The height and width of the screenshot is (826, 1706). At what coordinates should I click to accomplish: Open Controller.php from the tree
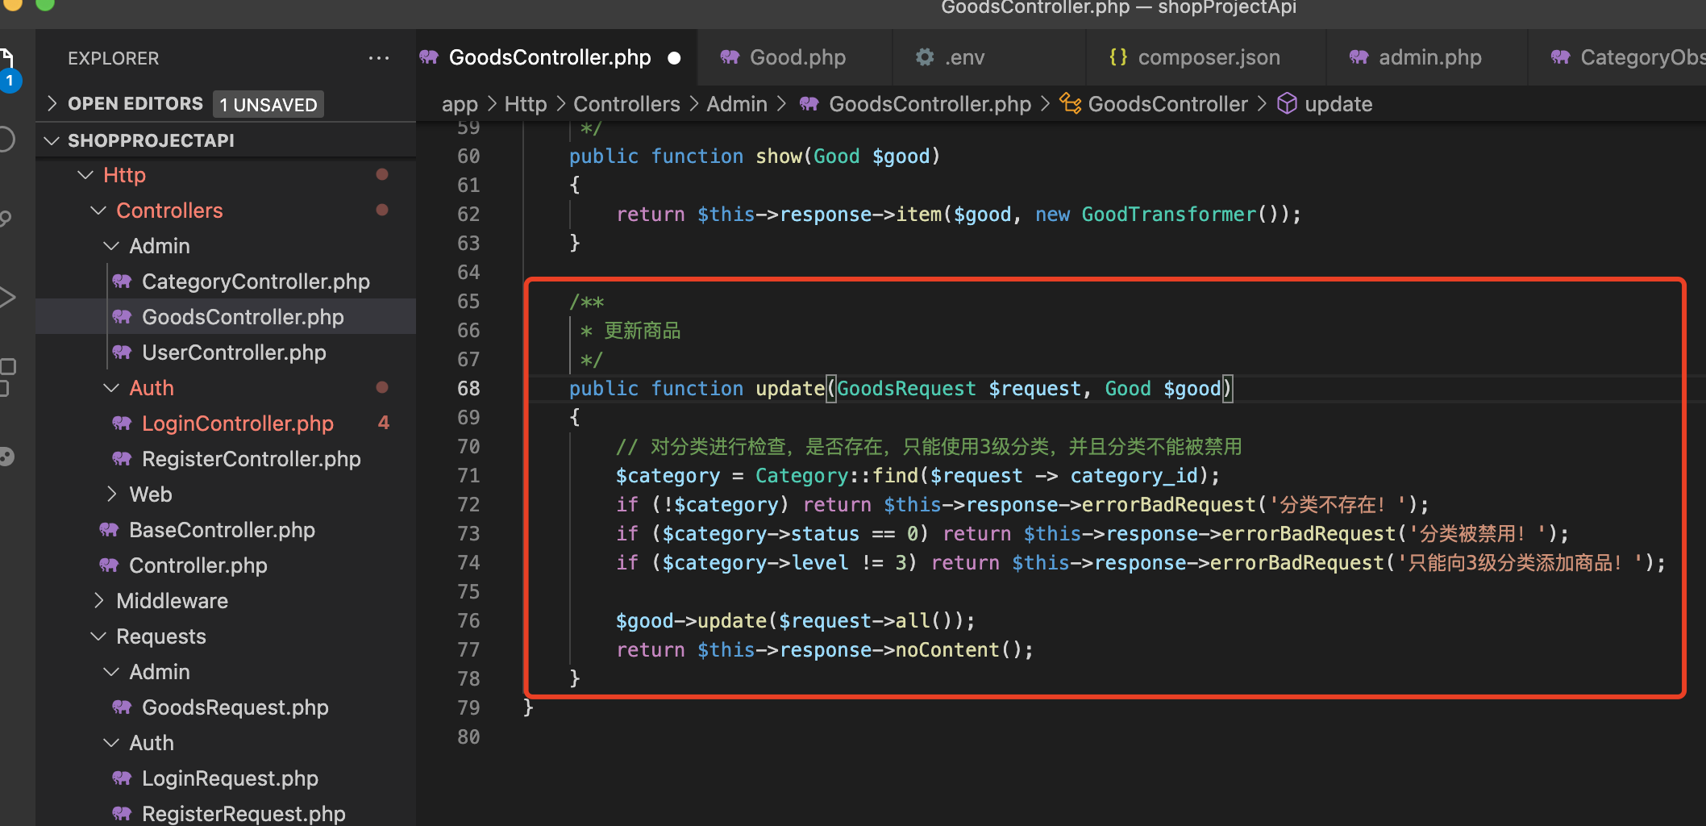(226, 565)
